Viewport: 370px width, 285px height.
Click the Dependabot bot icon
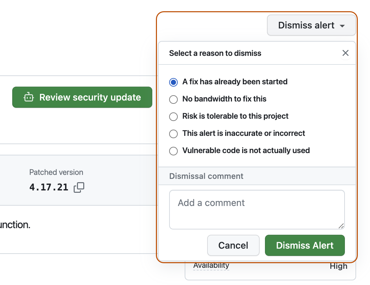pos(29,97)
